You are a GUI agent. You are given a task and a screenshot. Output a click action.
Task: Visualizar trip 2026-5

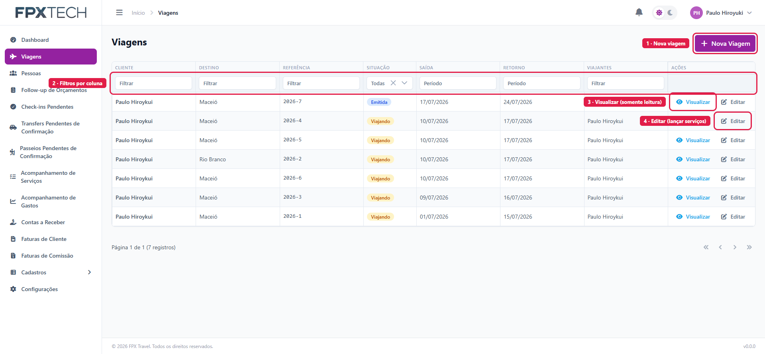(693, 140)
